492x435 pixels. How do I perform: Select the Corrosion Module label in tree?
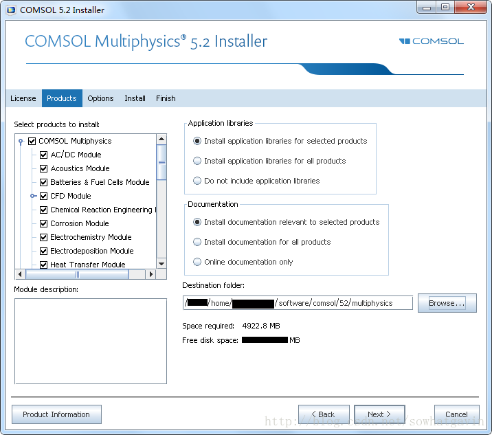80,223
